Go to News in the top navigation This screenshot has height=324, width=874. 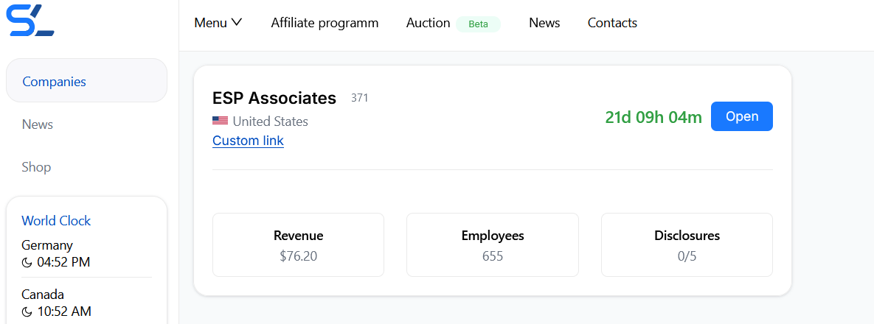(544, 23)
